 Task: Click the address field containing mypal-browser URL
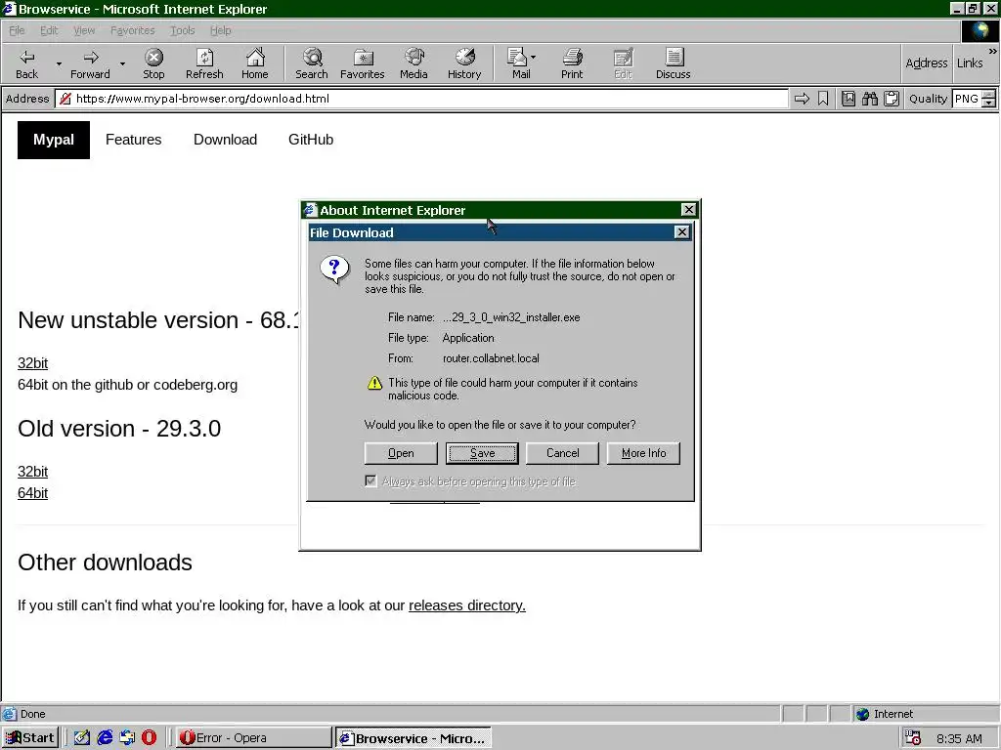point(422,99)
